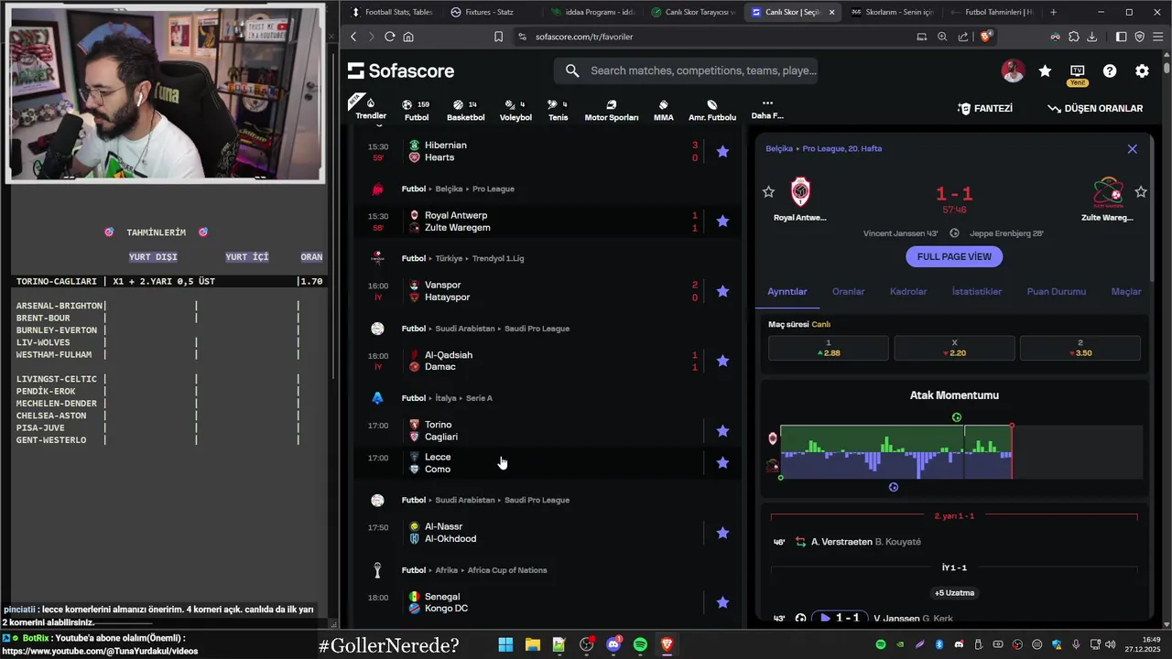Open the FANTEZİ link

(985, 108)
